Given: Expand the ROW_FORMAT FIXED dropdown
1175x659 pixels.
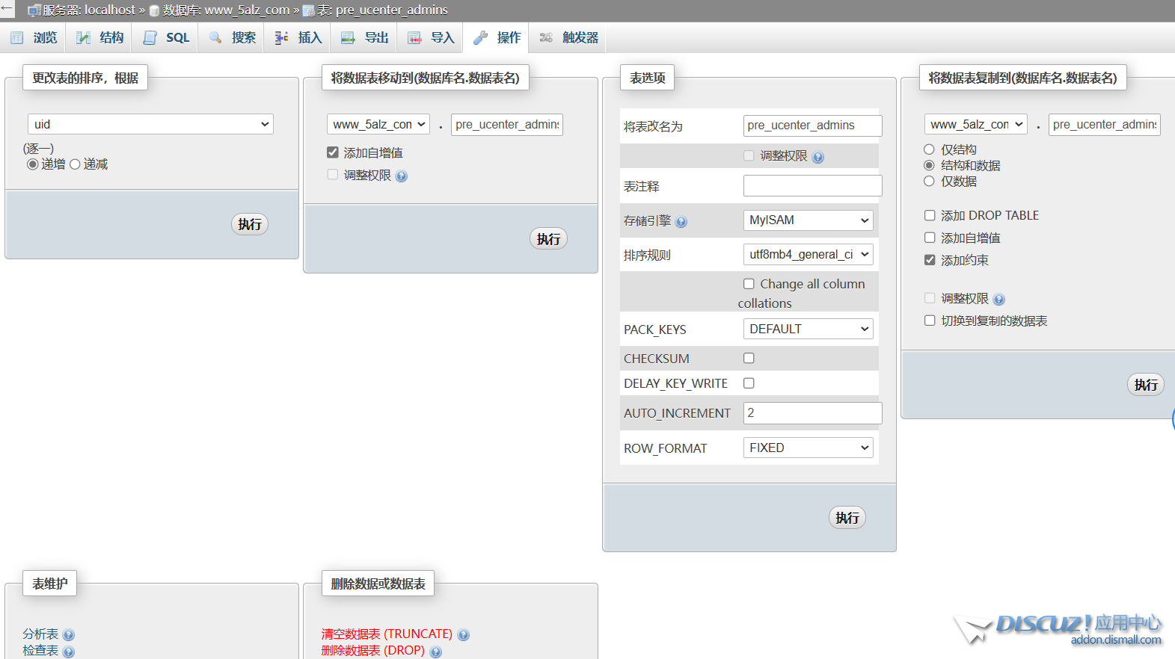Looking at the screenshot, I should pyautogui.click(x=808, y=448).
